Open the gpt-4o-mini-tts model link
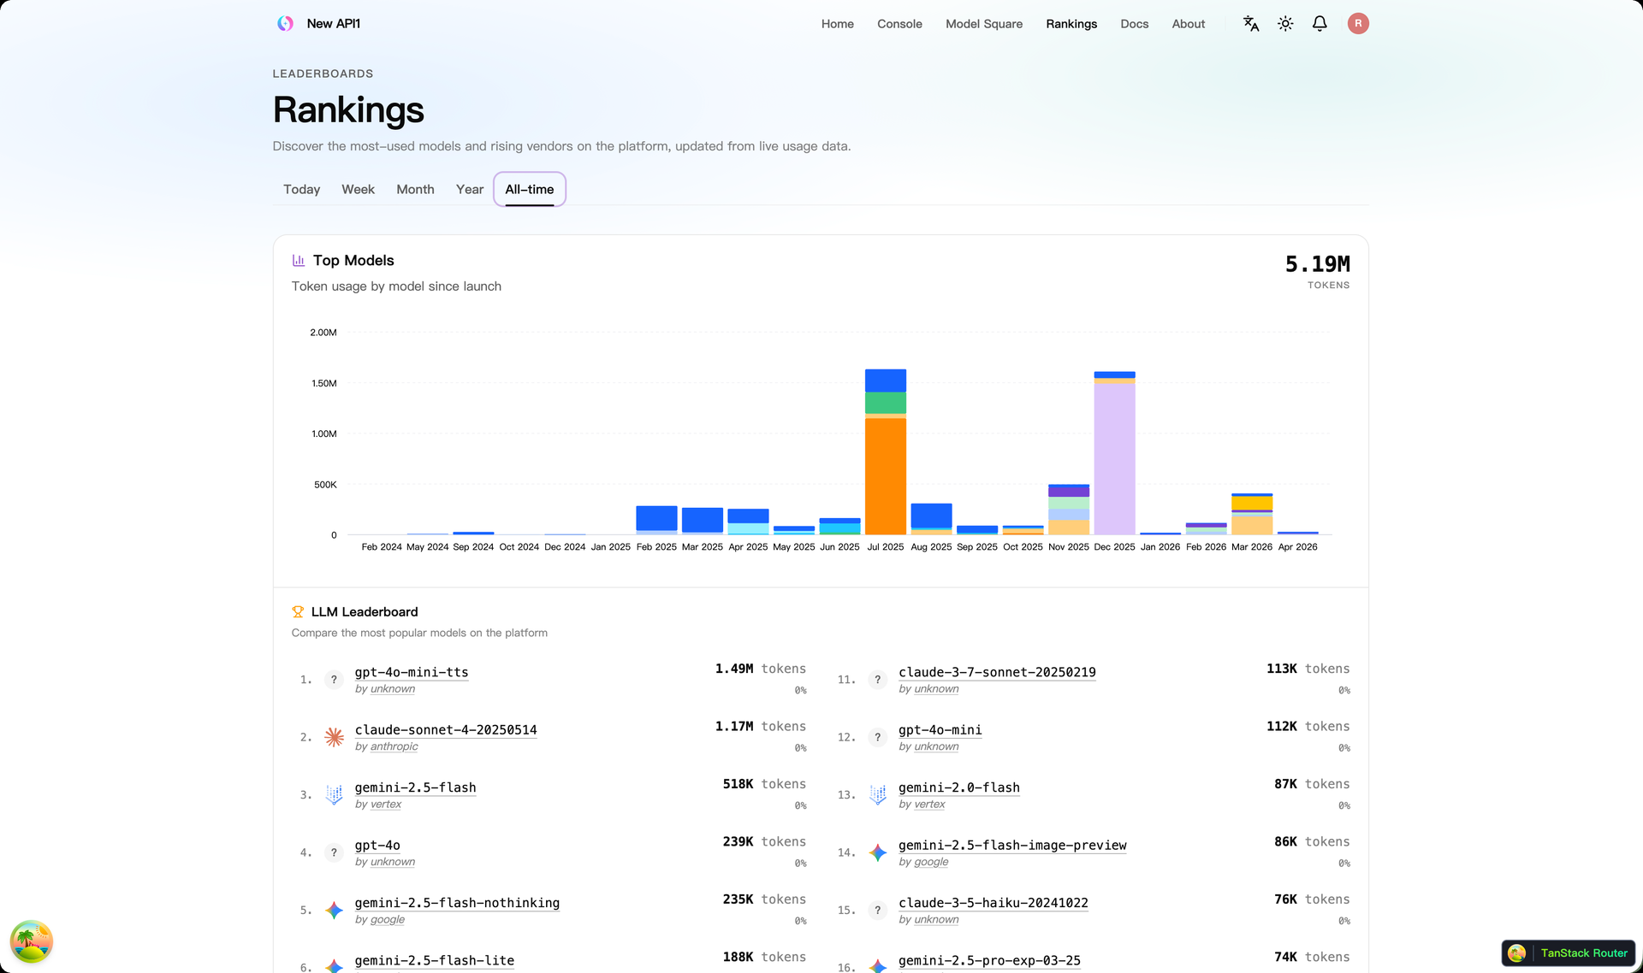 click(x=412, y=673)
